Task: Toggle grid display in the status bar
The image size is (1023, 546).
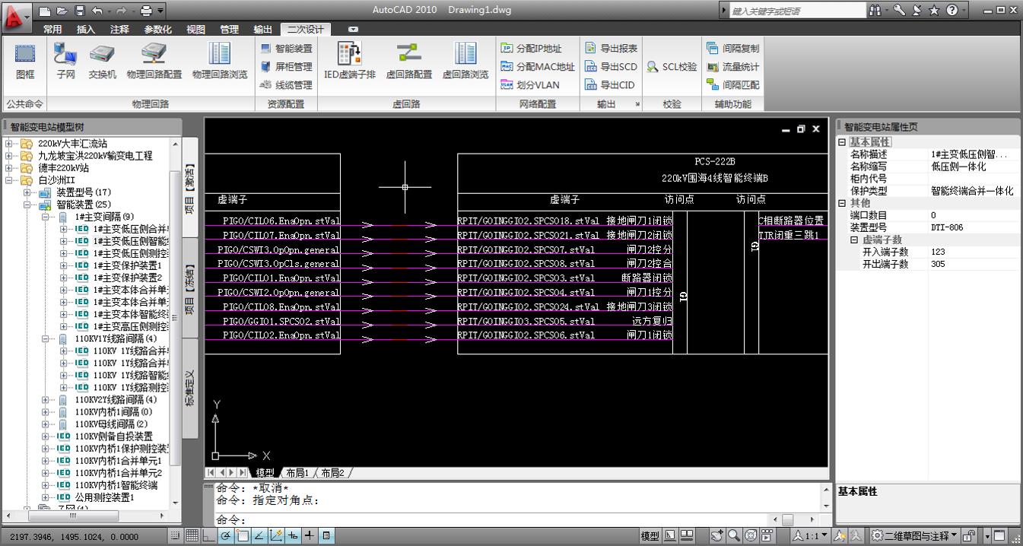Action: pos(192,536)
